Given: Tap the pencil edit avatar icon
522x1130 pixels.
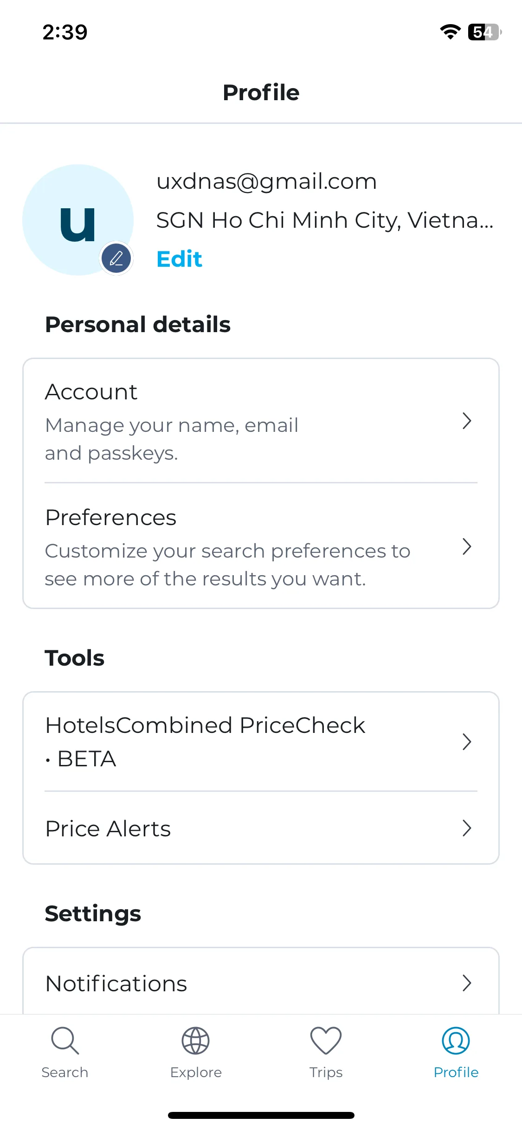Looking at the screenshot, I should pyautogui.click(x=116, y=258).
